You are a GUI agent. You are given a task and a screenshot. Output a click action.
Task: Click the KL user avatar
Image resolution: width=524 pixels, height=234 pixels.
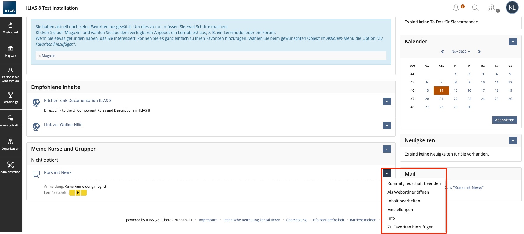click(x=512, y=8)
